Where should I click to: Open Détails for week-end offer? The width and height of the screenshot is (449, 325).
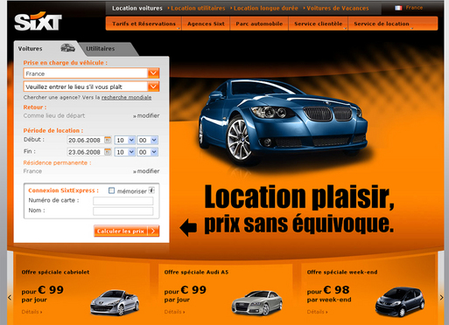(x=317, y=312)
